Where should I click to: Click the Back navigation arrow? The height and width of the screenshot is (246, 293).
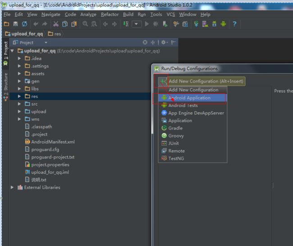pos(105,24)
